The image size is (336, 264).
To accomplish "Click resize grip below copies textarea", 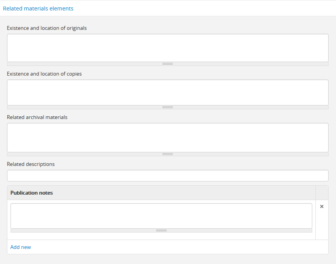I will [167, 107].
